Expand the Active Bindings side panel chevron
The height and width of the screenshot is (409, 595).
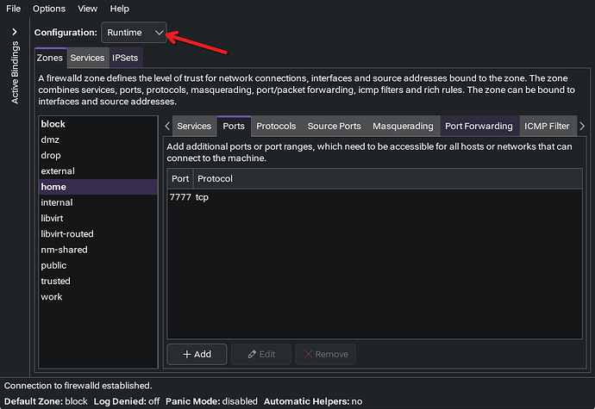click(x=14, y=32)
